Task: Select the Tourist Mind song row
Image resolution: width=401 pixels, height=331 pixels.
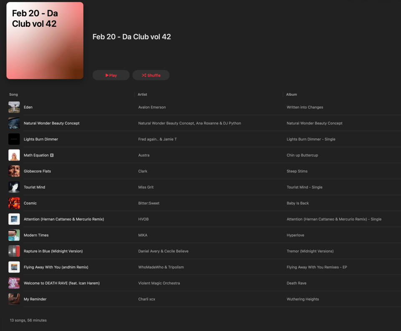Action: click(204, 187)
